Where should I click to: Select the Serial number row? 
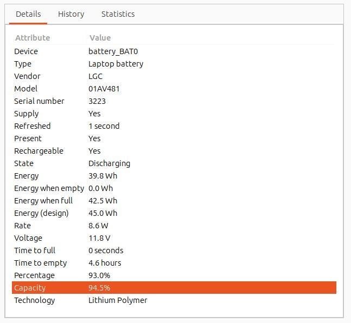[x=174, y=101]
